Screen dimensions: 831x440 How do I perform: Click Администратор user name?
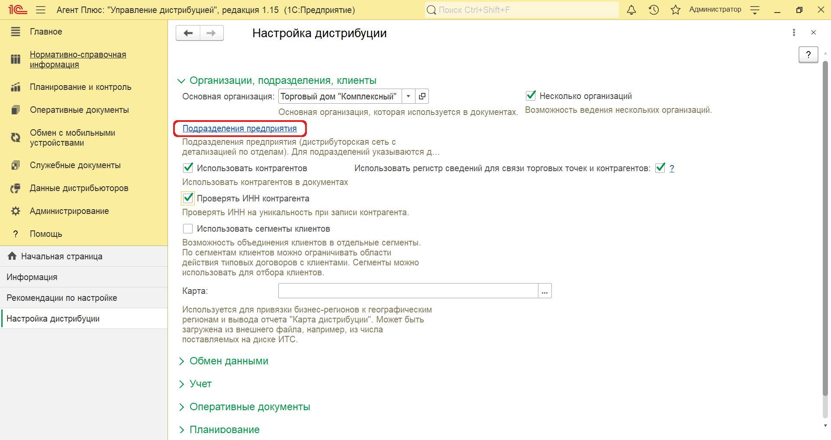715,10
